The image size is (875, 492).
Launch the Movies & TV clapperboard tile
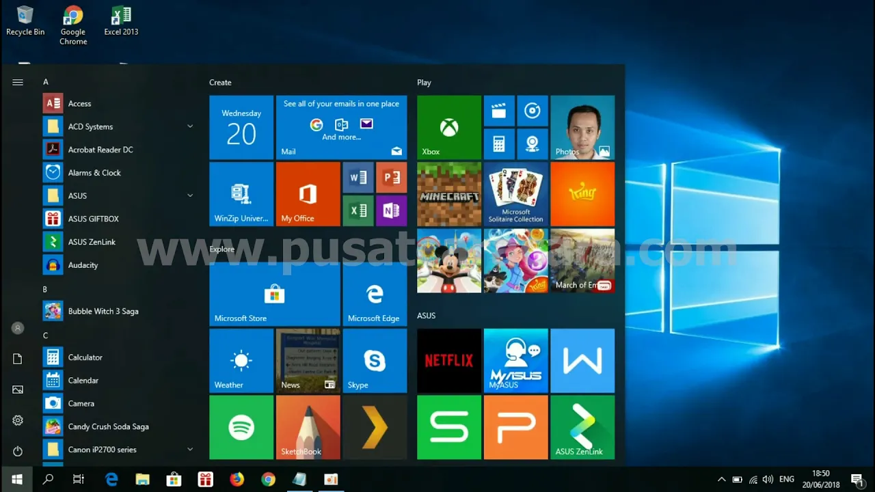pyautogui.click(x=499, y=111)
